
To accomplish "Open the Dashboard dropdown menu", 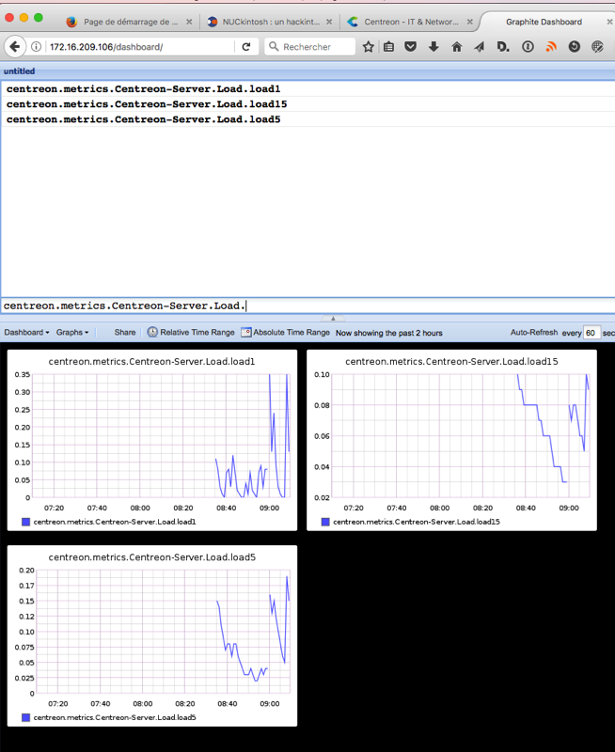I will click(x=26, y=333).
